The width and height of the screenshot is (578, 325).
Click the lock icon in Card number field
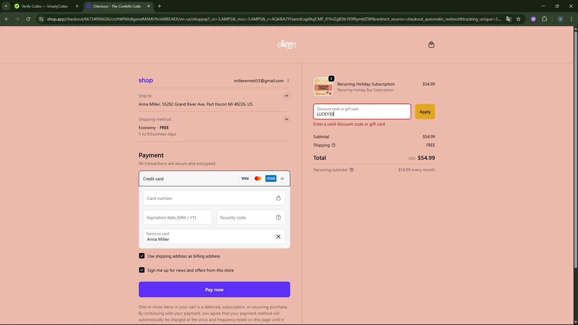278,198
